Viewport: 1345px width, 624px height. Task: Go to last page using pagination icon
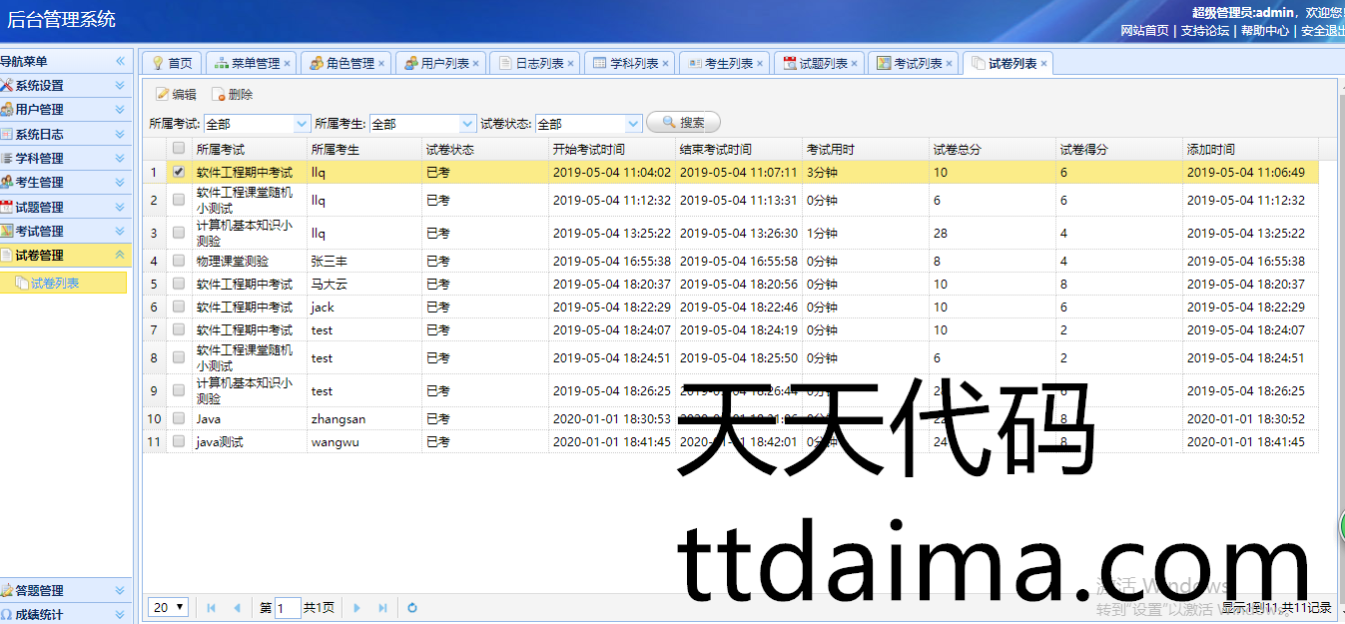click(382, 607)
